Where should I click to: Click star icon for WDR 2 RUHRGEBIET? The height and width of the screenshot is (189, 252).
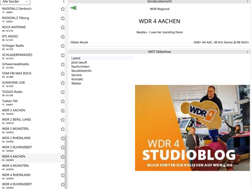pos(63,148)
